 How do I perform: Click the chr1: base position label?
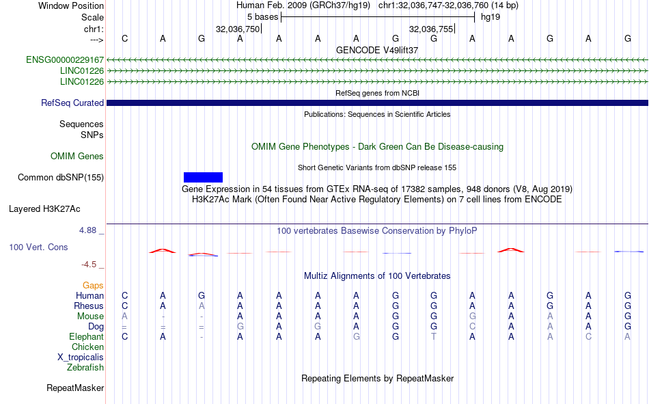click(x=94, y=29)
